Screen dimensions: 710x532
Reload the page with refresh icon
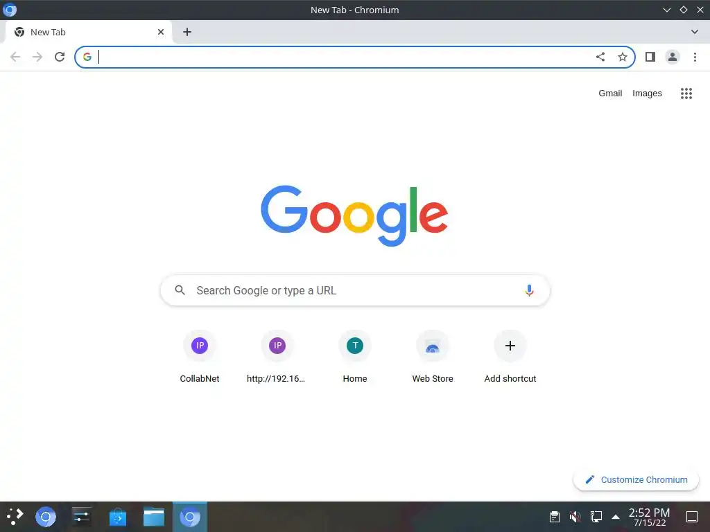click(60, 57)
